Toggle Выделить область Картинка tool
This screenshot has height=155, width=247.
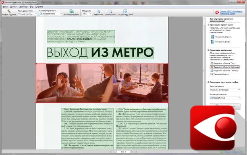pos(225,67)
